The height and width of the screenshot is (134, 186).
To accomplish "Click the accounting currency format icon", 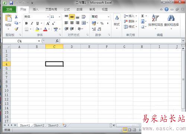I will coord(94,23).
